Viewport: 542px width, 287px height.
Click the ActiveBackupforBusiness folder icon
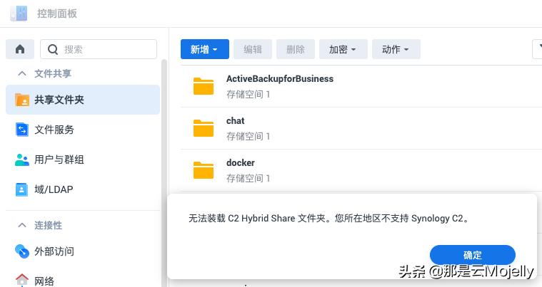(204, 86)
